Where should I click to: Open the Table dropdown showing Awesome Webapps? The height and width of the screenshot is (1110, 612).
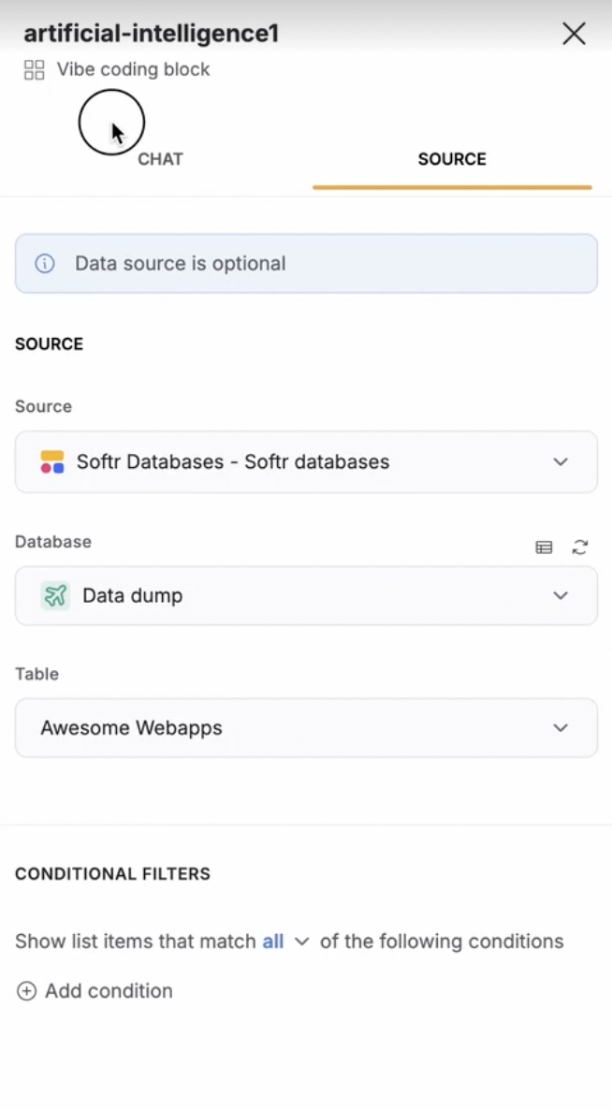click(306, 728)
